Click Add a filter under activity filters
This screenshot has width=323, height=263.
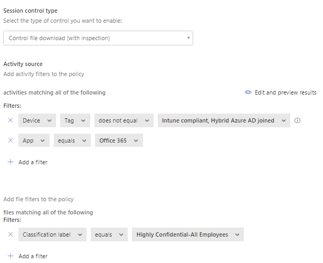point(33,162)
